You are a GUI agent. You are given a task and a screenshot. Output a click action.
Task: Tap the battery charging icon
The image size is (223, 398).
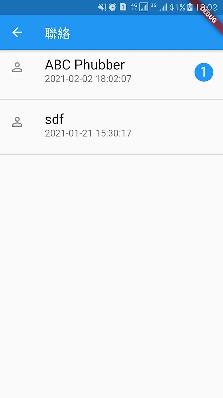coord(190,7)
